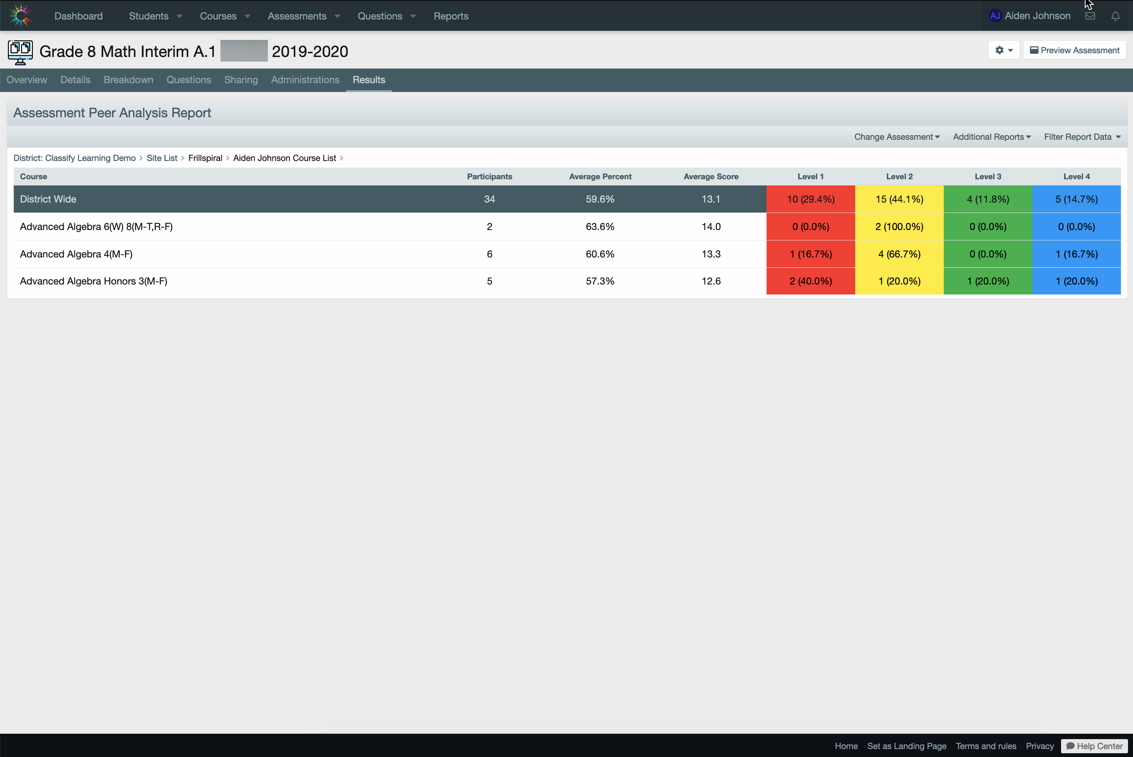The image size is (1133, 757).
Task: Click the Site List breadcrumb link
Action: [x=162, y=158]
